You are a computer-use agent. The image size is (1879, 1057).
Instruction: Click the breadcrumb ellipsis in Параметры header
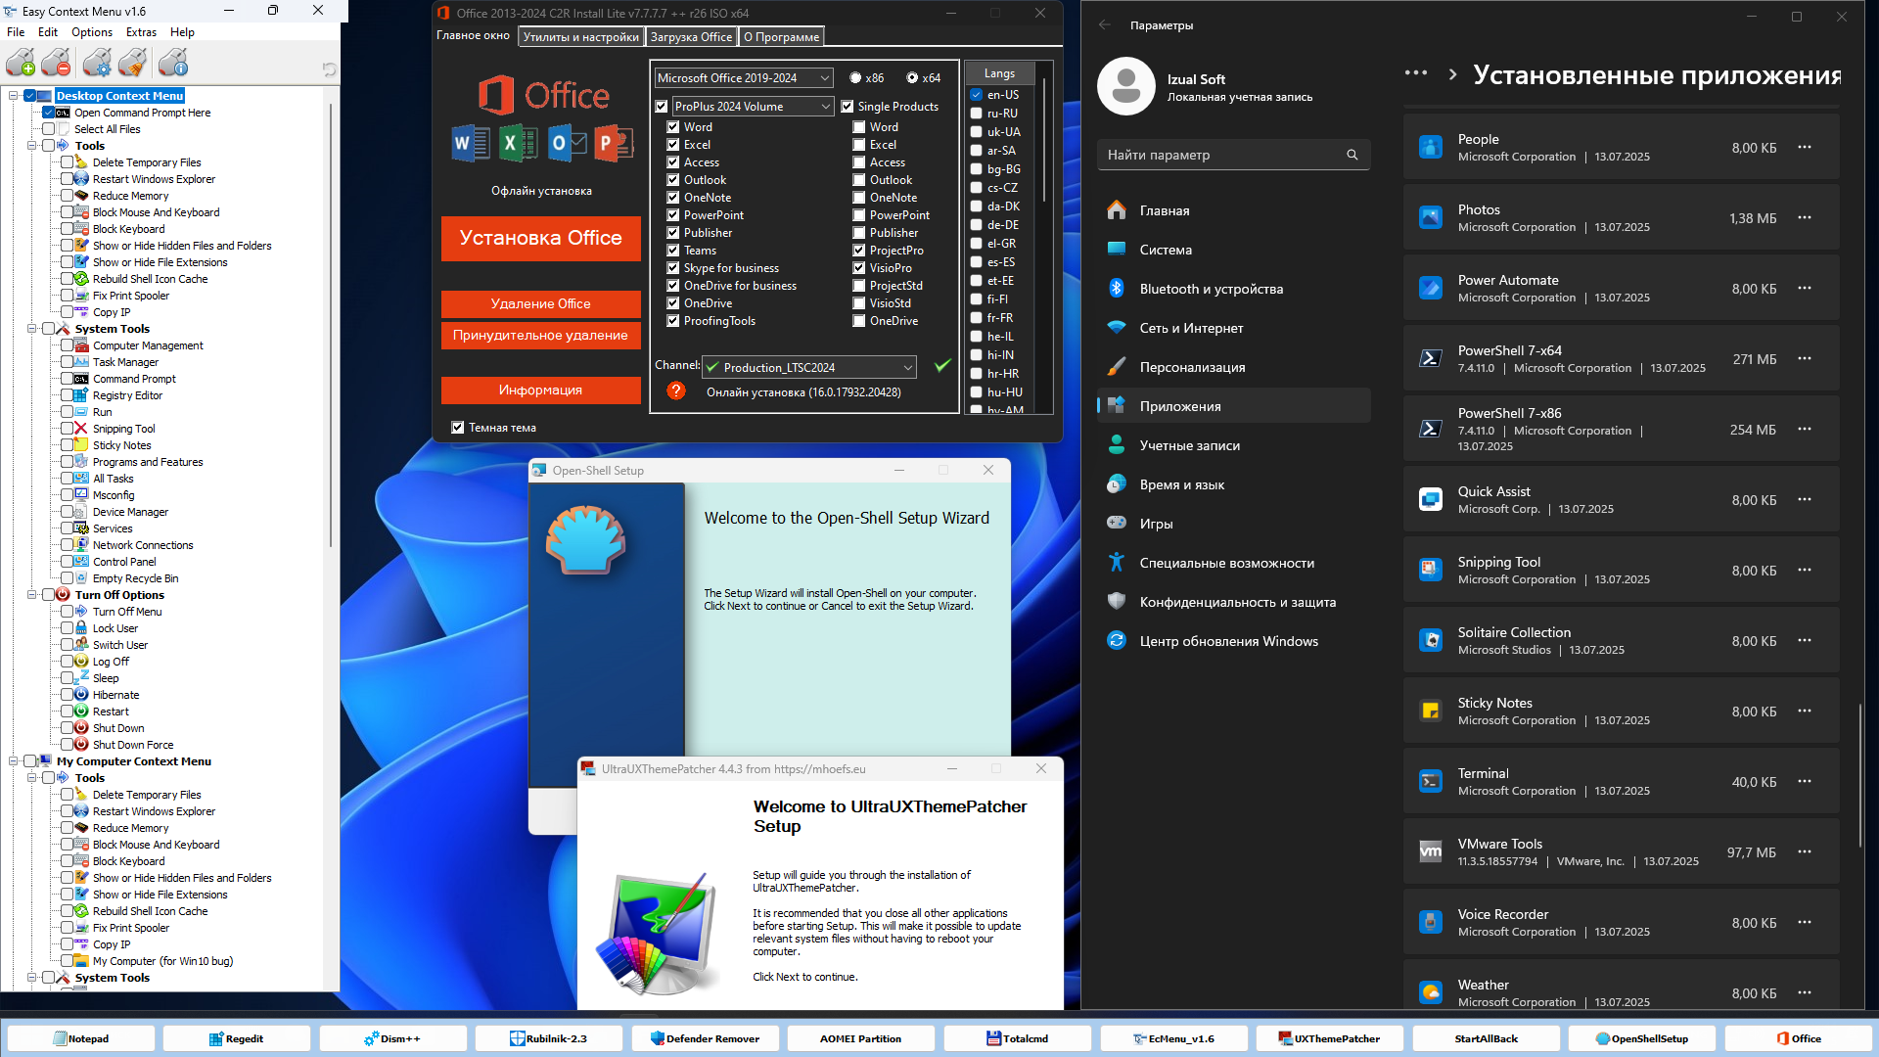pyautogui.click(x=1416, y=73)
